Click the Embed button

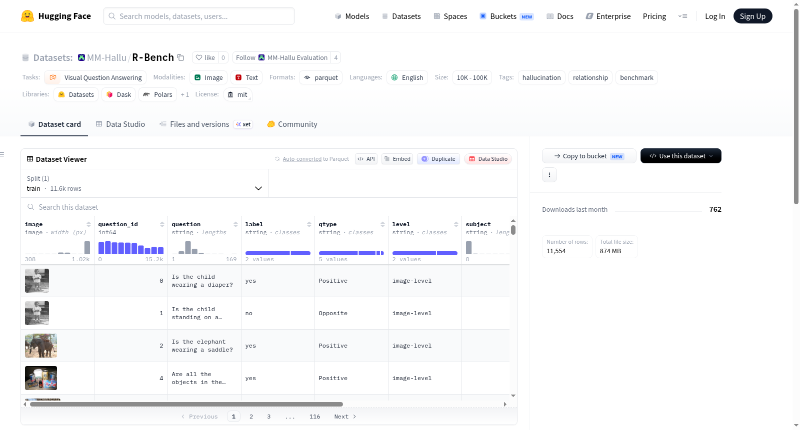click(x=397, y=159)
